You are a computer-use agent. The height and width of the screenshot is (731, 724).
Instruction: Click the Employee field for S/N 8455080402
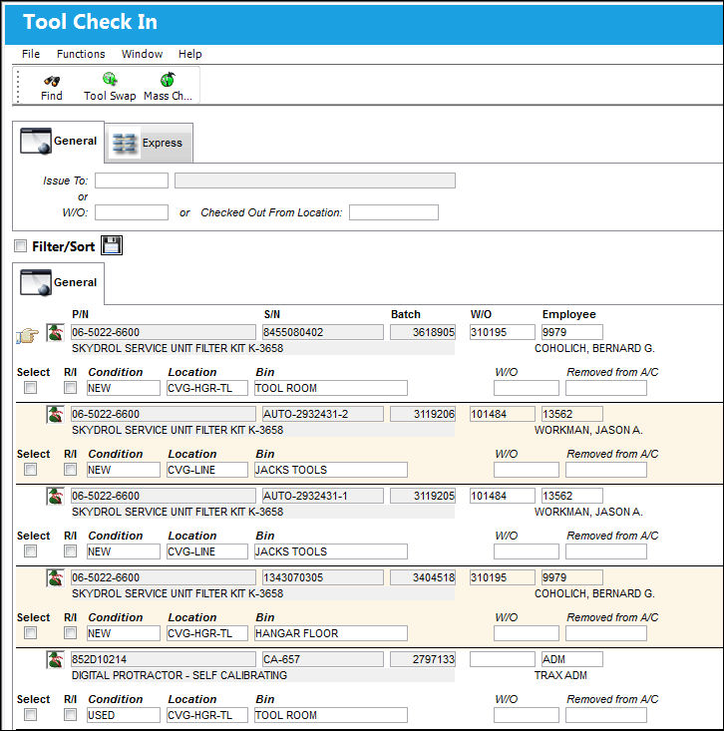[x=572, y=332]
